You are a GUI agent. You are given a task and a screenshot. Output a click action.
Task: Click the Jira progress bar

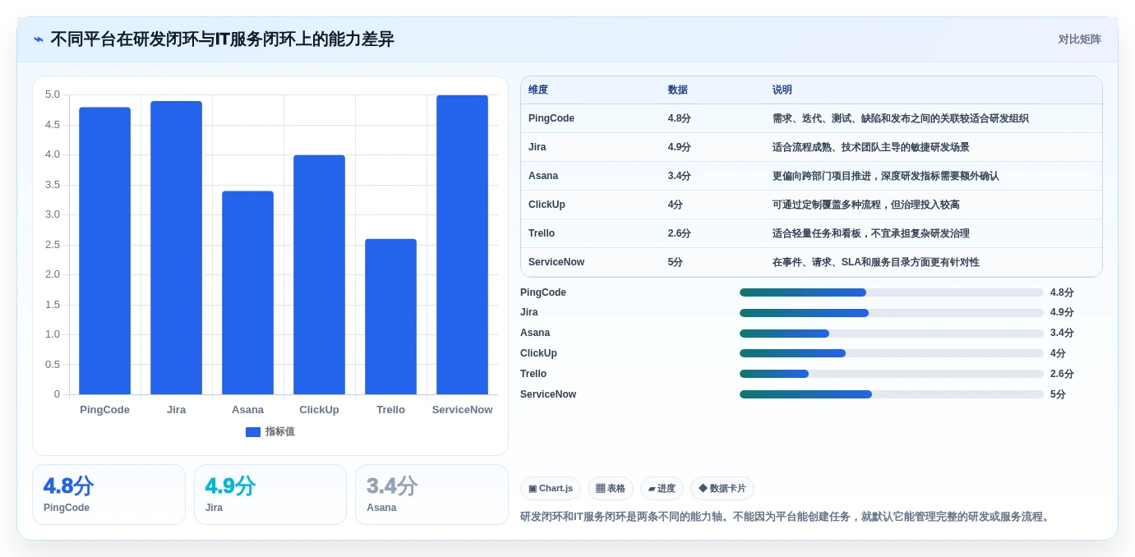[x=892, y=313]
